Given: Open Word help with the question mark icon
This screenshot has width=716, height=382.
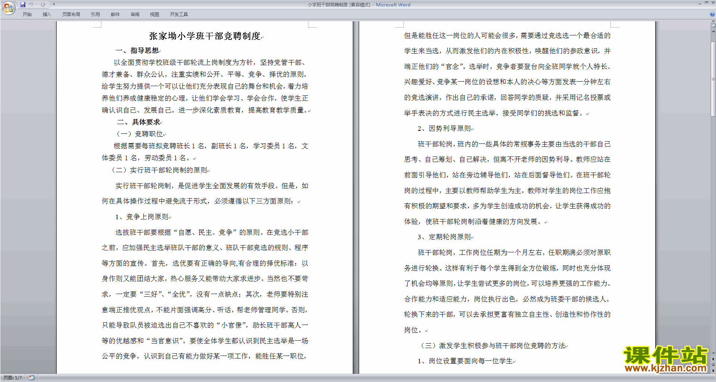Looking at the screenshot, I should coord(712,14).
